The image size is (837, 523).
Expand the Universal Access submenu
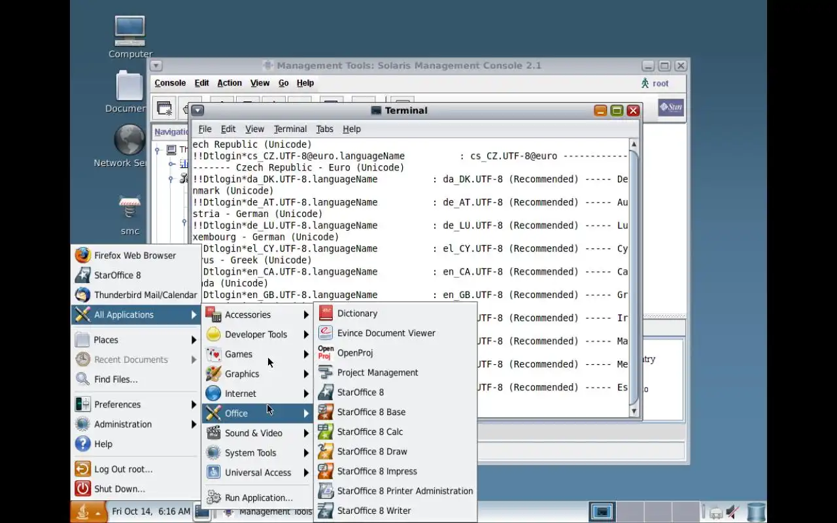(258, 473)
